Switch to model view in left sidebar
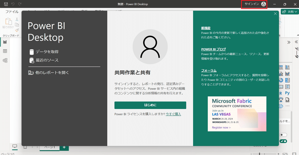 (5, 60)
